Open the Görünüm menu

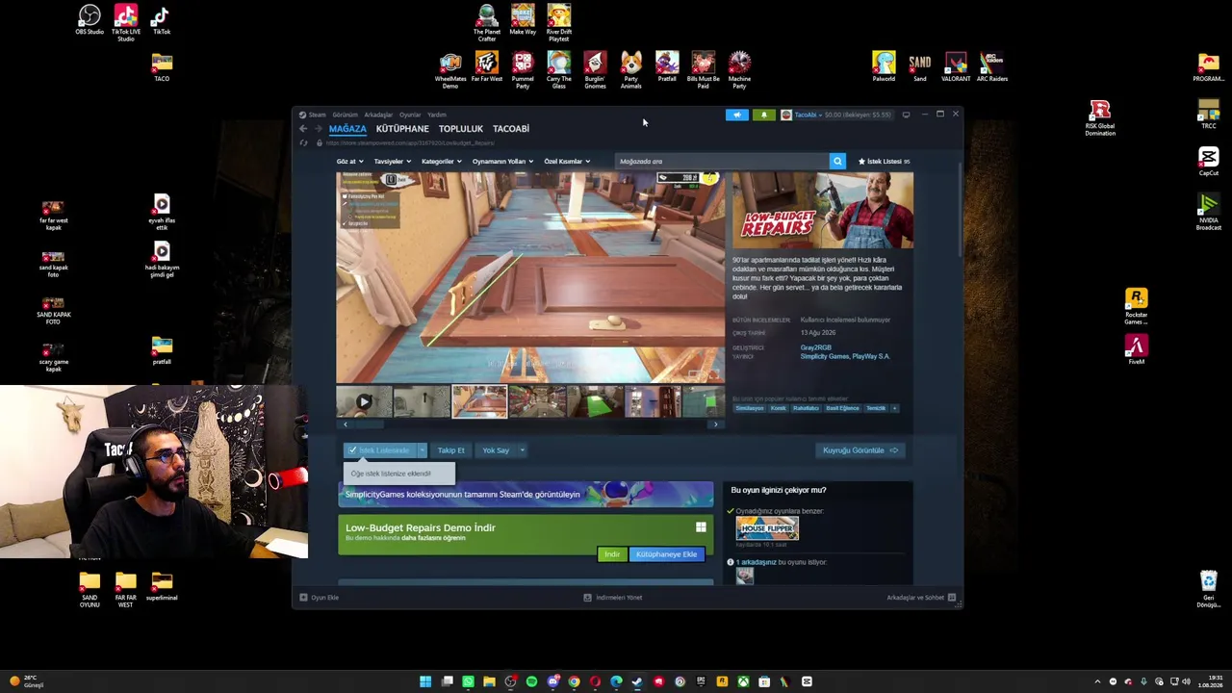(x=345, y=115)
